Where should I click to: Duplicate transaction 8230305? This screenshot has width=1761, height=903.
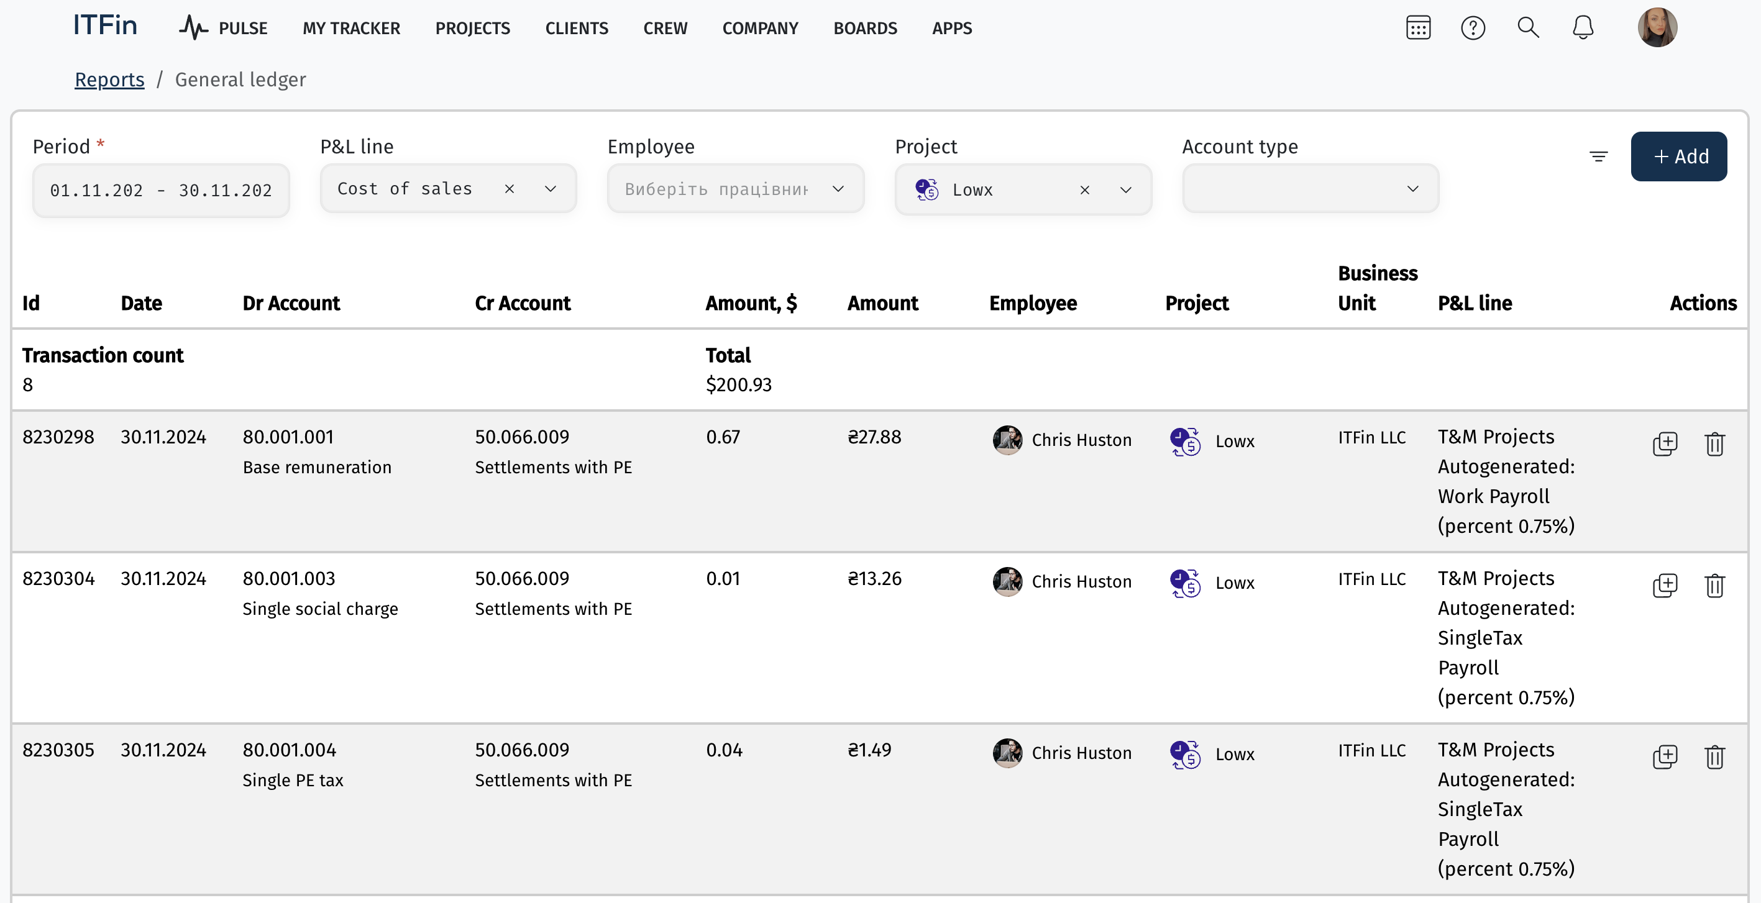pyautogui.click(x=1665, y=757)
